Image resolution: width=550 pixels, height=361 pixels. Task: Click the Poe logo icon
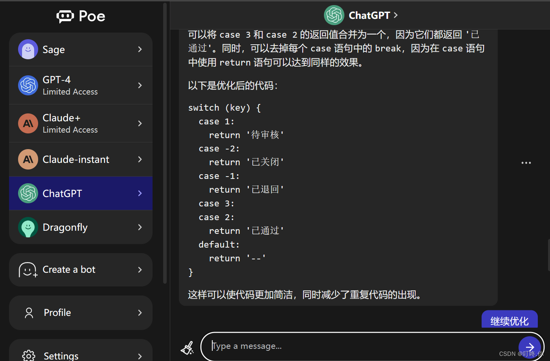[65, 16]
